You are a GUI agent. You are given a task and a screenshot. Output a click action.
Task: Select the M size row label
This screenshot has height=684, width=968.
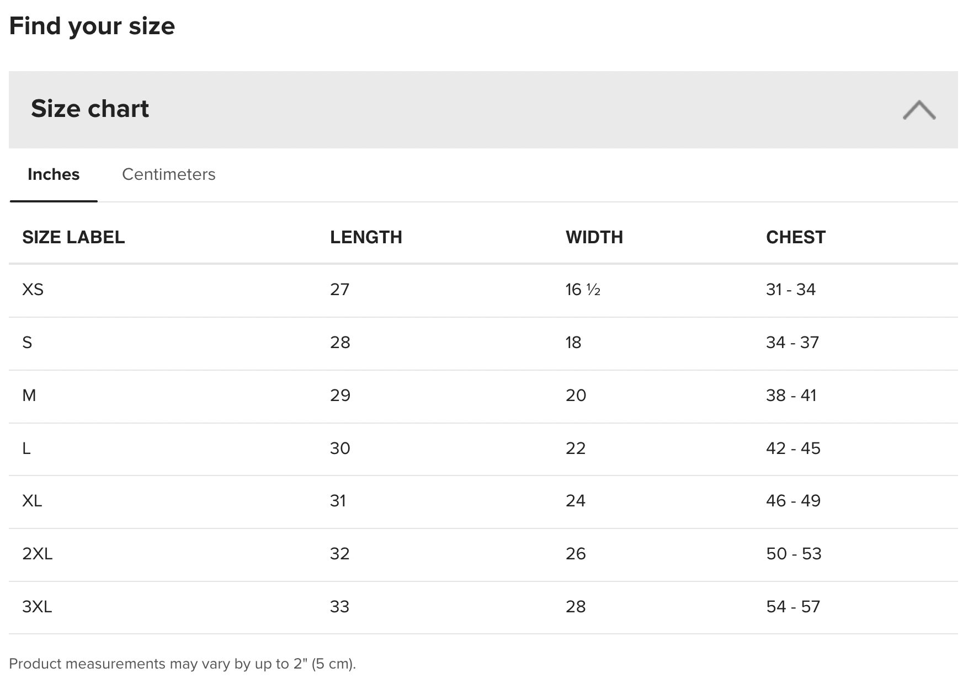point(29,396)
